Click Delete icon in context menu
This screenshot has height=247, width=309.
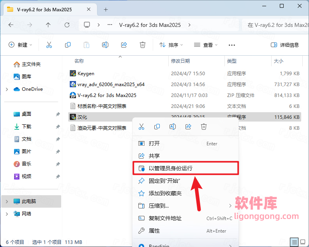(204, 127)
